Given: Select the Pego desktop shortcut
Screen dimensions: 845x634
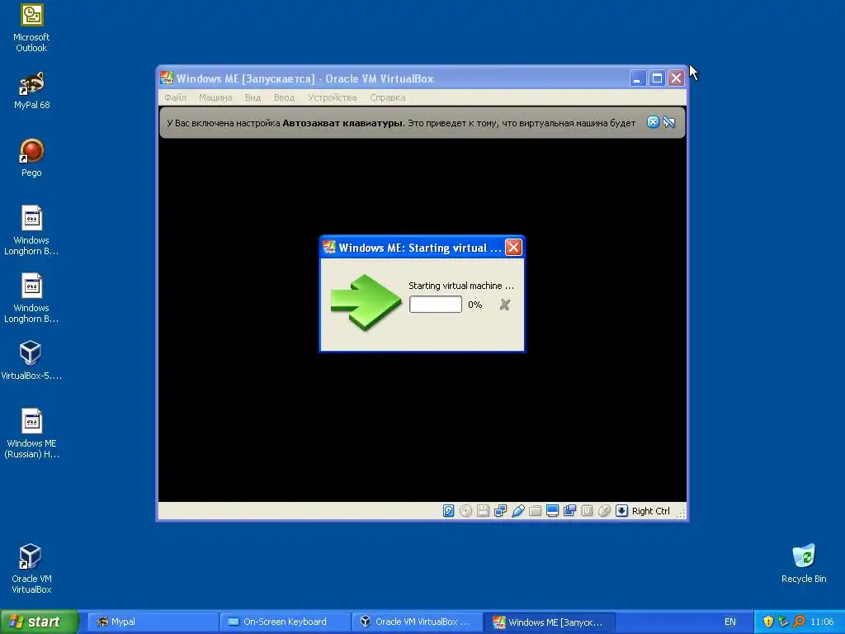Looking at the screenshot, I should coord(31,158).
